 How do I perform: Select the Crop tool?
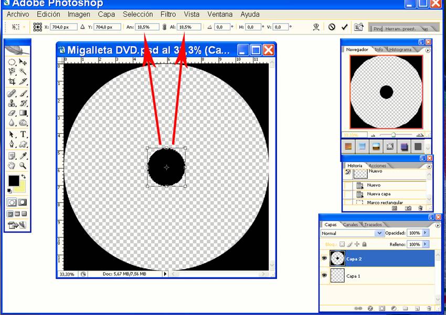pyautogui.click(x=12, y=81)
